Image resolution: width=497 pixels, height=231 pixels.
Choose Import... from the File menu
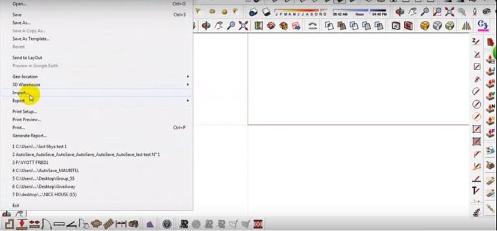tap(20, 92)
